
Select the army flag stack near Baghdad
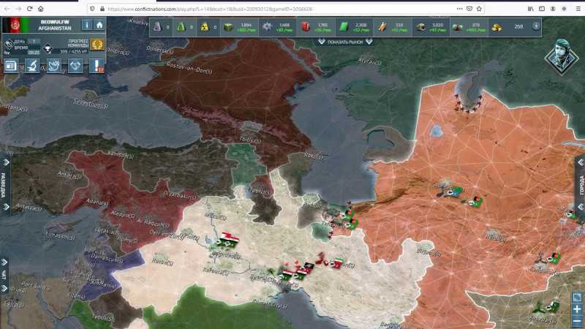229,240
